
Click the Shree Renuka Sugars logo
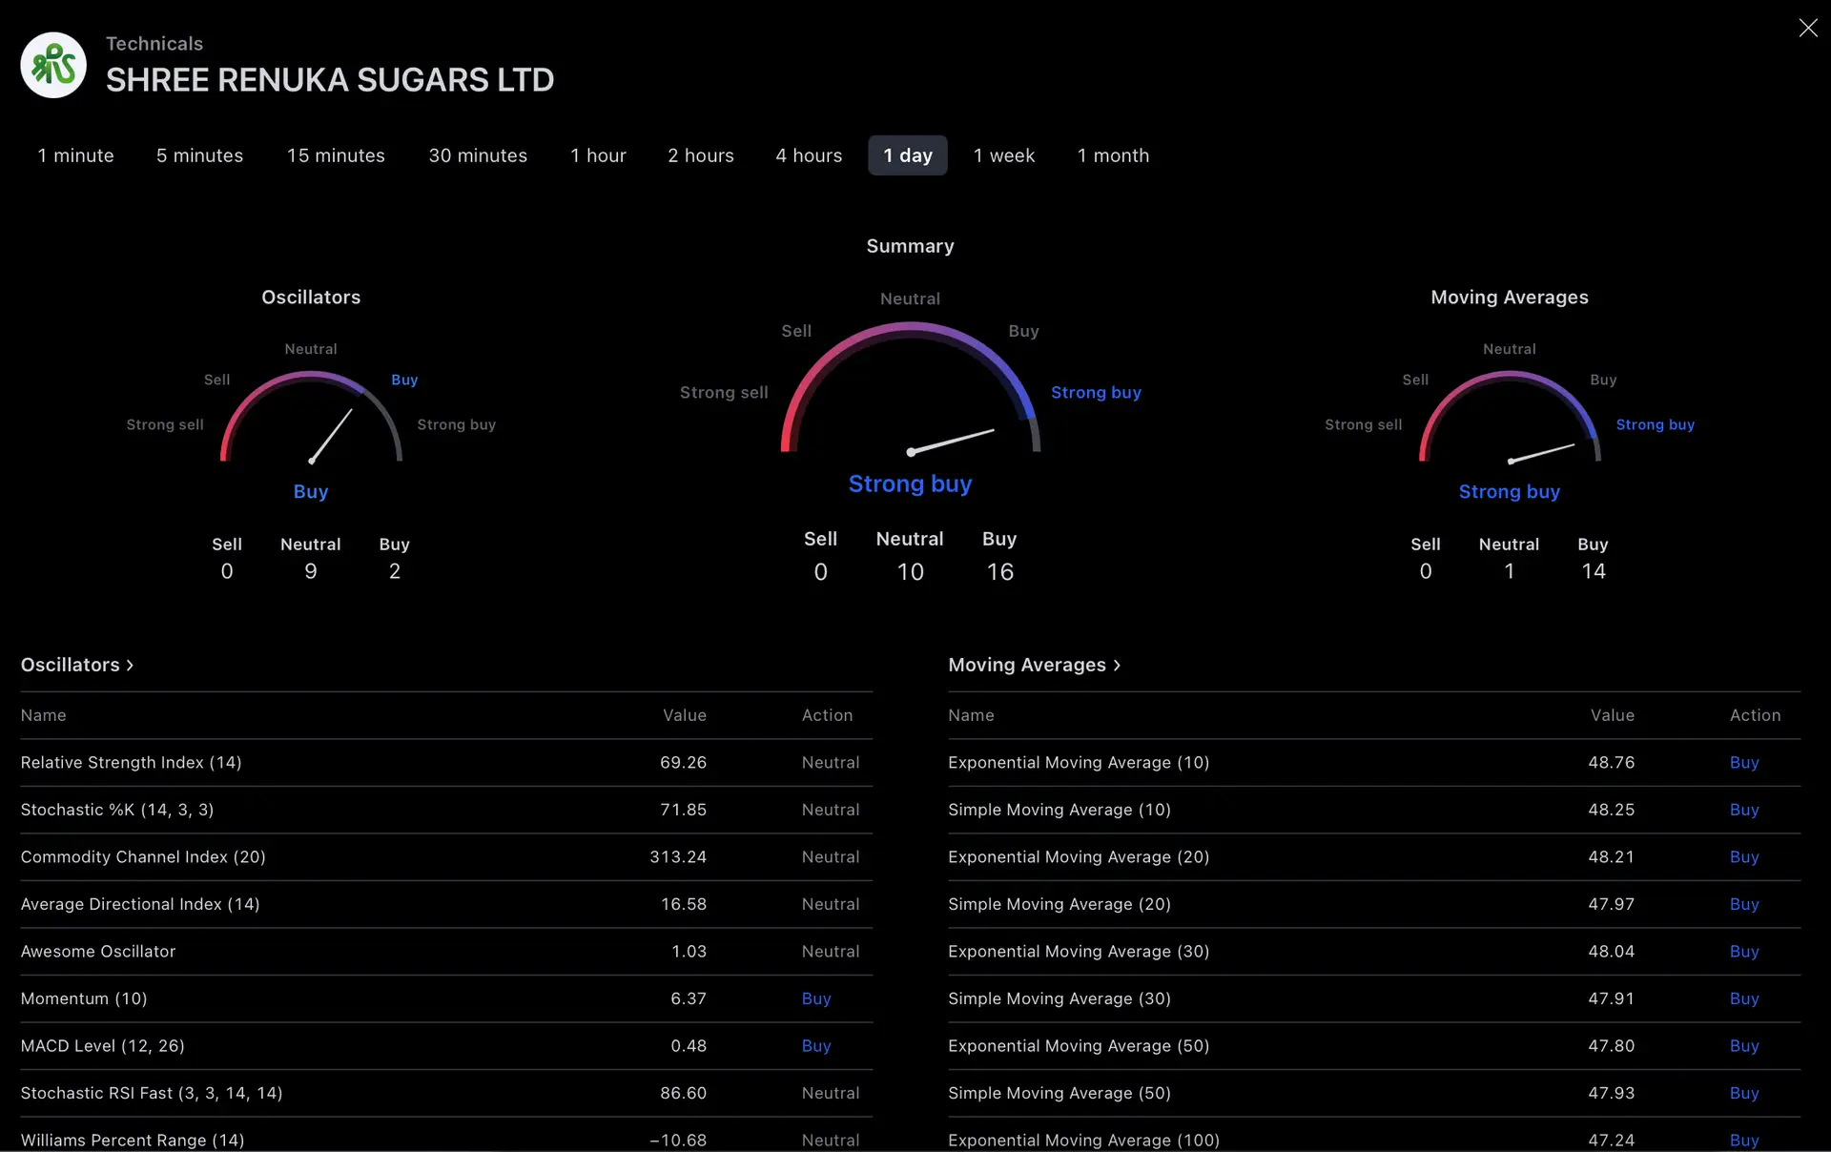[53, 65]
